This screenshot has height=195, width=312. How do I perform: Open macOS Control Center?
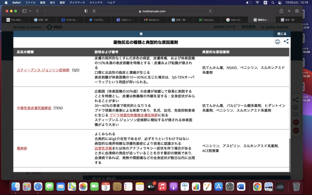280,2
